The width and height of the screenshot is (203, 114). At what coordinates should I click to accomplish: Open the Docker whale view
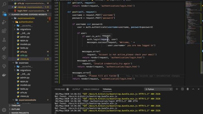pyautogui.click(x=4, y=75)
